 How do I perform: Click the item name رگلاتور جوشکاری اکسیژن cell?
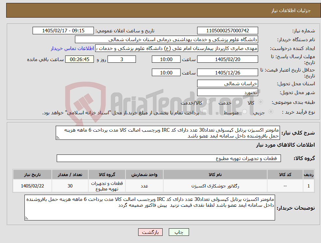[x=215, y=186]
